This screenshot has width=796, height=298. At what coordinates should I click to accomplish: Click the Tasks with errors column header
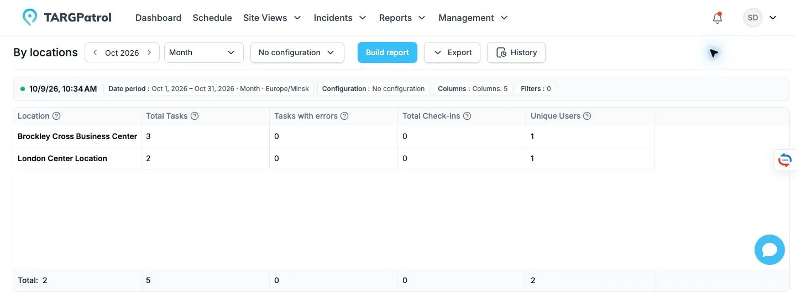pos(334,116)
